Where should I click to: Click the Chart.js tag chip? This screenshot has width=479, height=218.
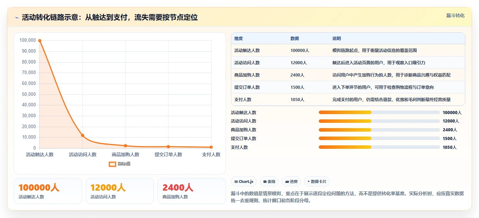pos(244,181)
